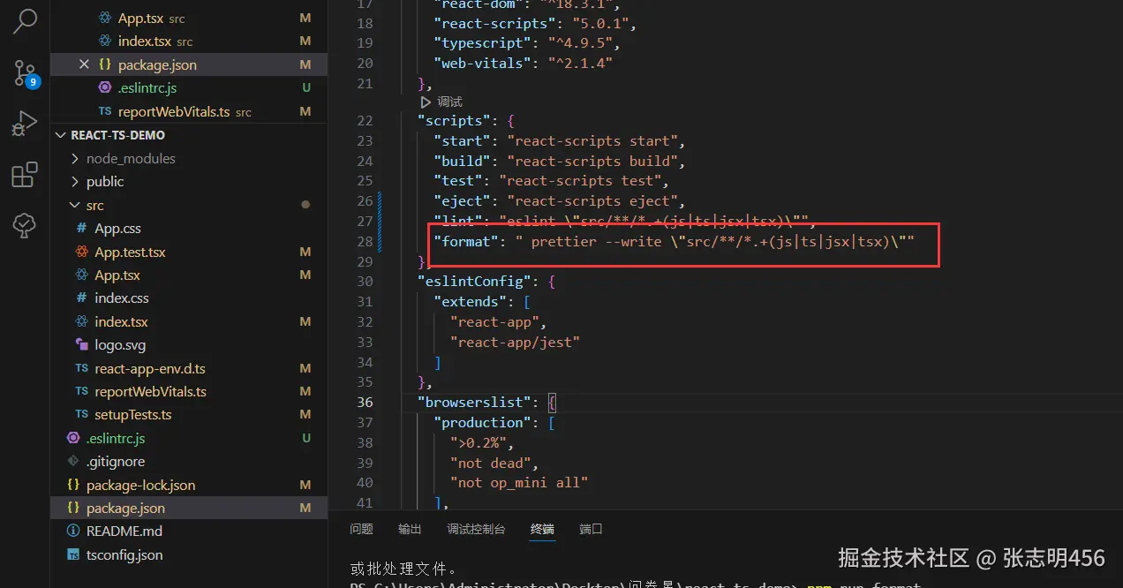Click the "format" prettier script line
The height and width of the screenshot is (588, 1123).
[x=674, y=241]
